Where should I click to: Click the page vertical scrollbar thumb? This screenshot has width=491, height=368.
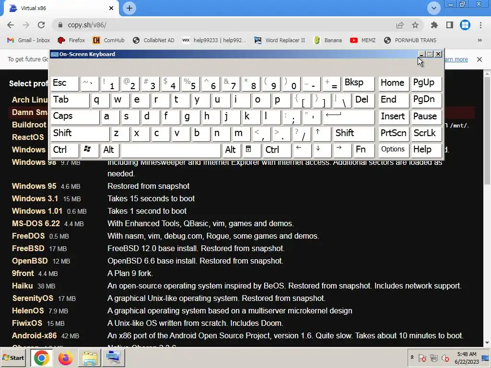(487, 131)
